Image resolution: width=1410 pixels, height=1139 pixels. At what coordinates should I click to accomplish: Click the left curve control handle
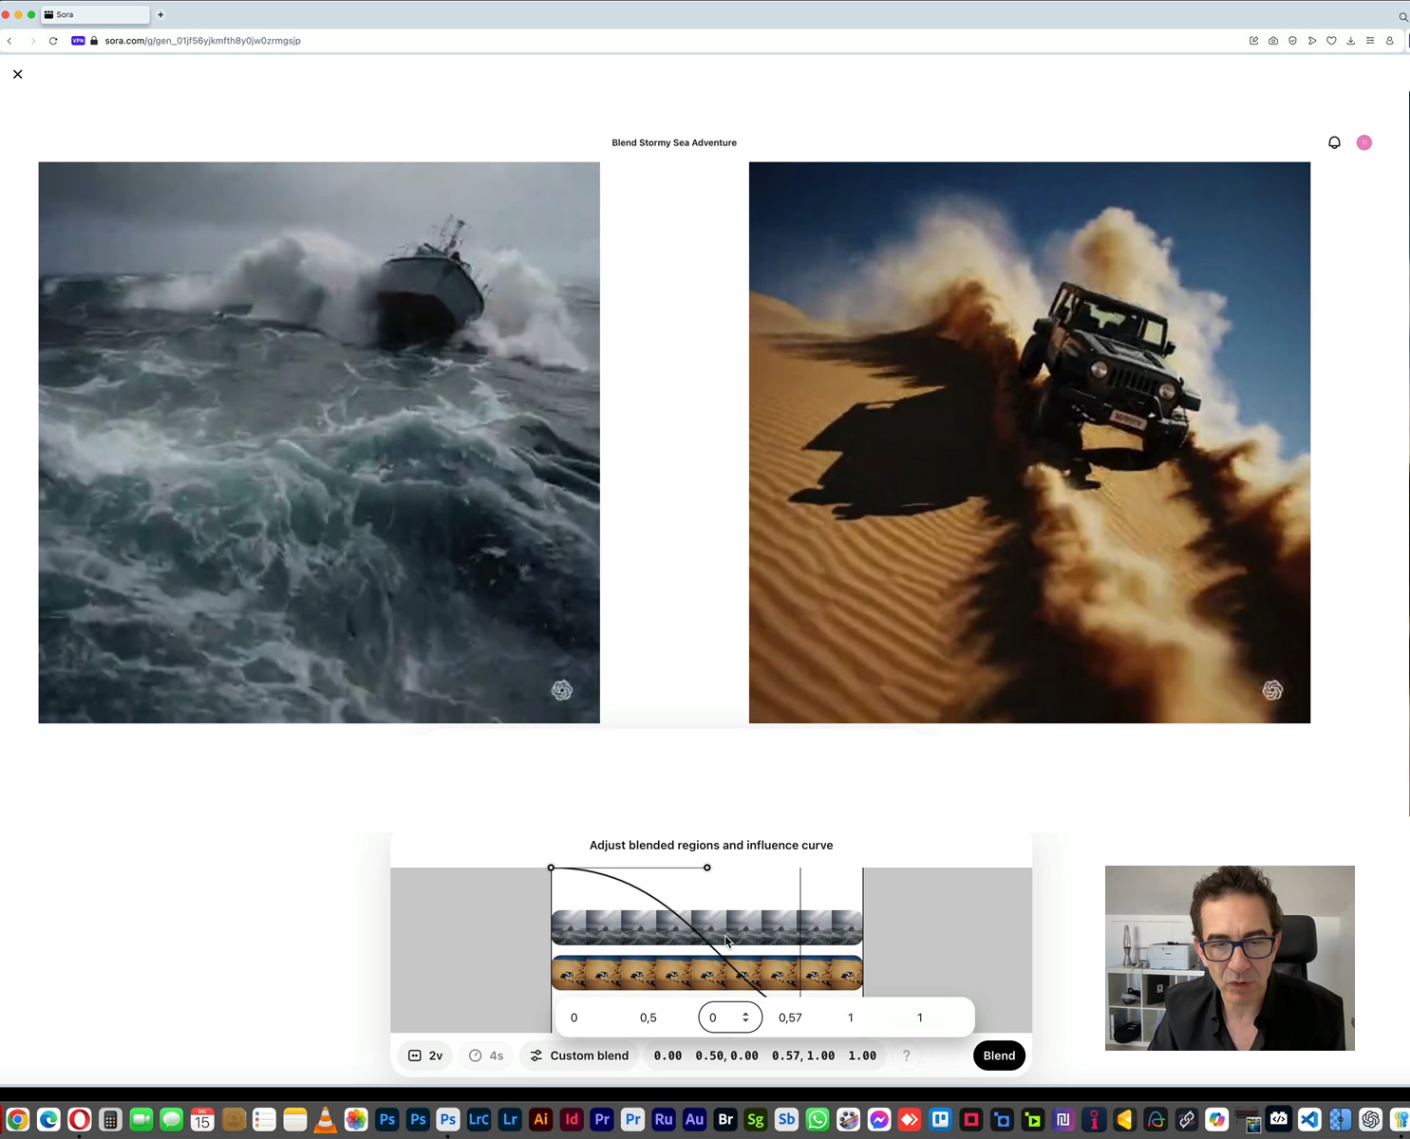tap(551, 868)
